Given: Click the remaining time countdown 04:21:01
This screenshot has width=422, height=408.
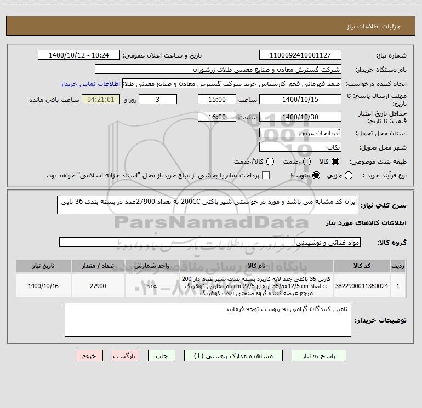Looking at the screenshot, I should [x=101, y=99].
